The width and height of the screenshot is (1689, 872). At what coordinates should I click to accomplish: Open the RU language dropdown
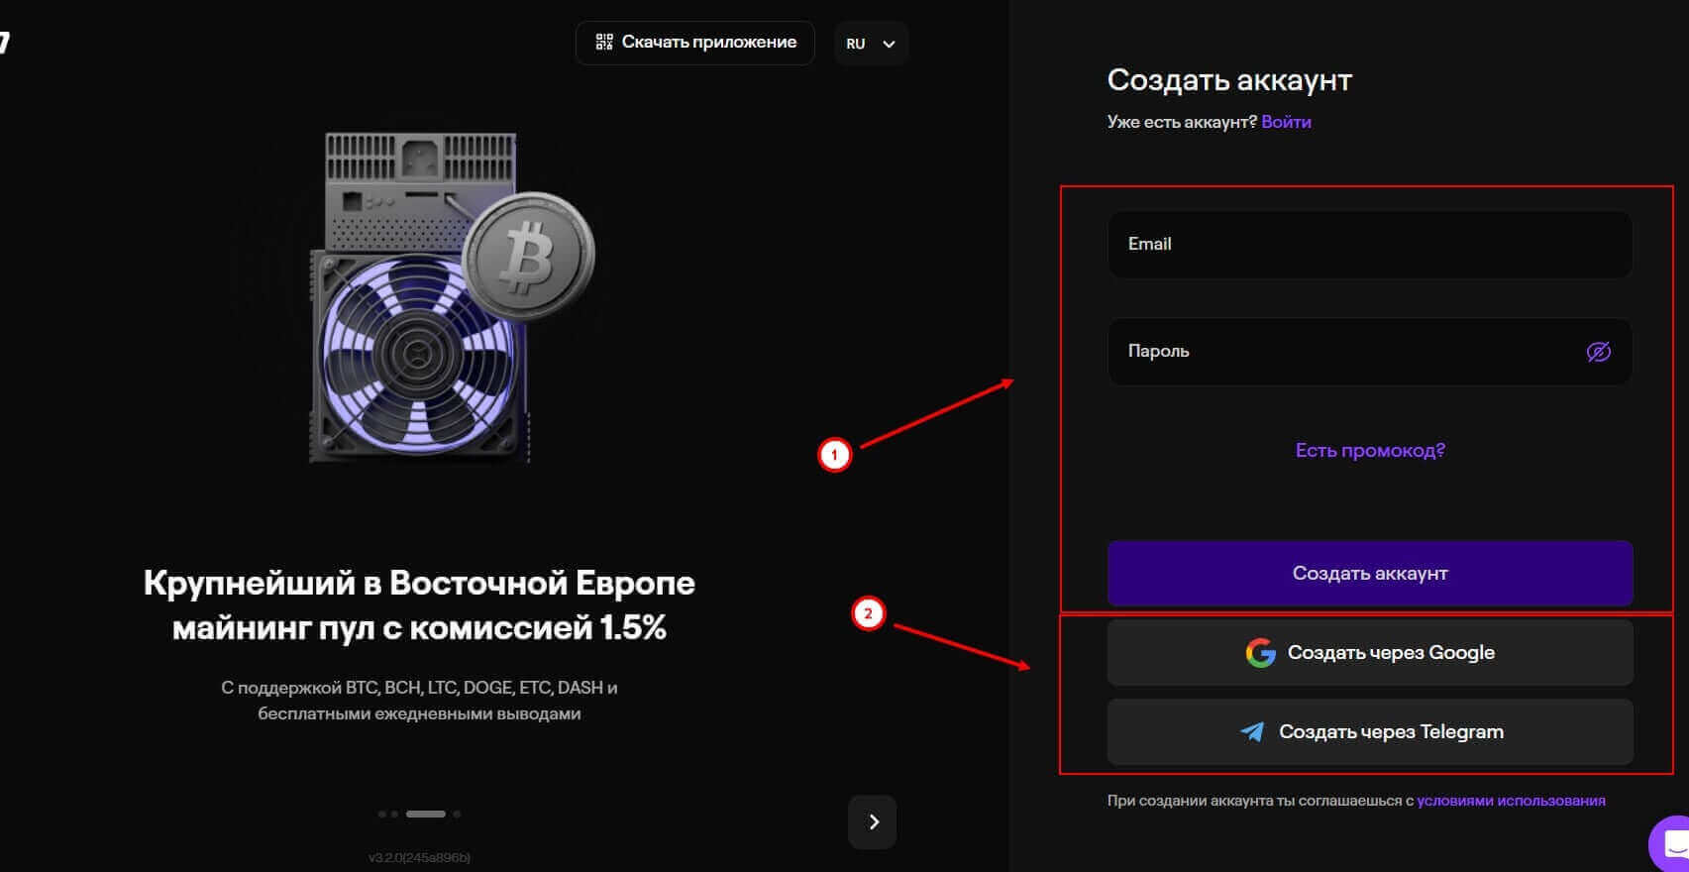[871, 44]
